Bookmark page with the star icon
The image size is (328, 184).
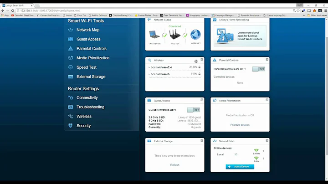point(298,10)
